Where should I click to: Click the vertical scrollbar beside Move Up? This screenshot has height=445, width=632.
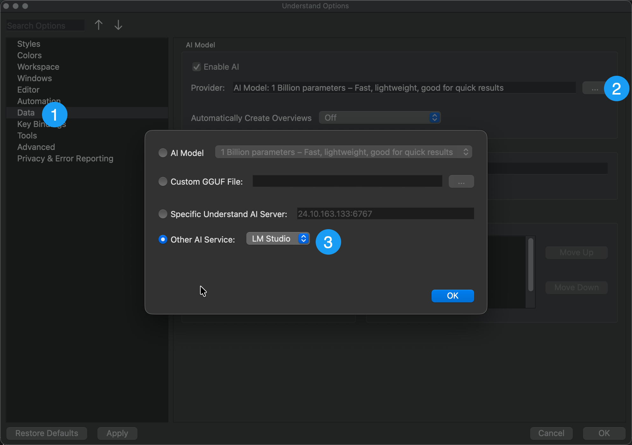pos(530,265)
